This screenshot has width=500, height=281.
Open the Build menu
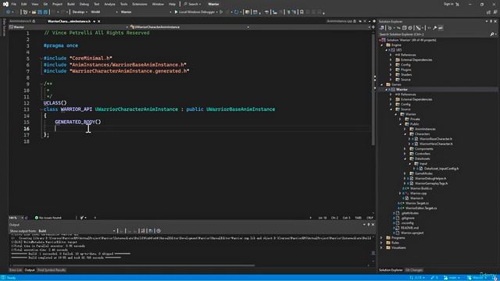(71, 4)
